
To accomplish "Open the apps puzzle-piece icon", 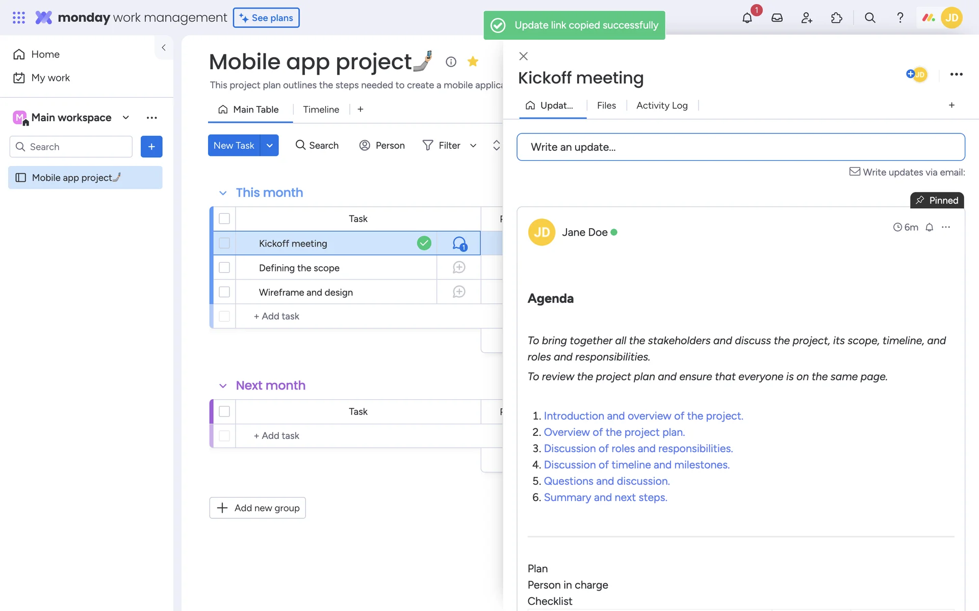I will [836, 18].
